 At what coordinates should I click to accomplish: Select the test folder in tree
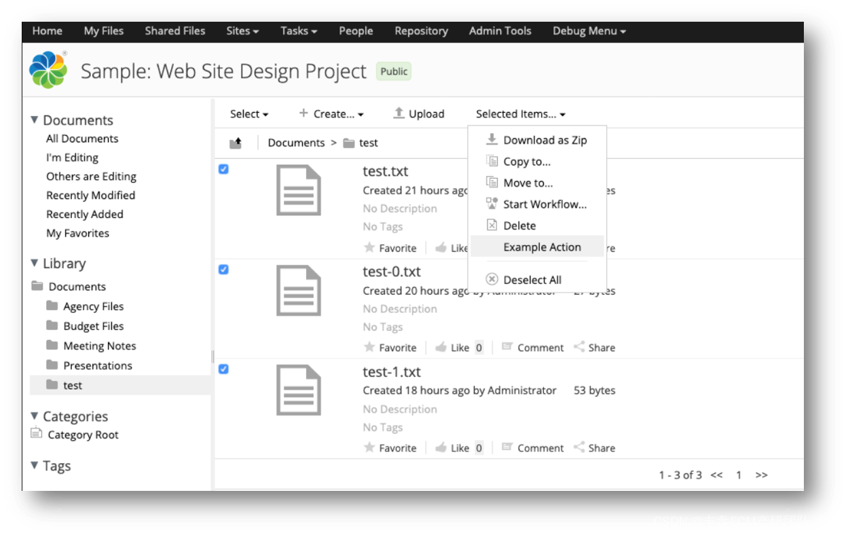73,385
